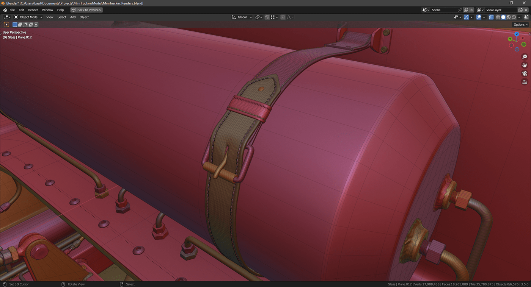Click the zoom view magnifier icon
Screen dimensions: 531x287
[525, 57]
